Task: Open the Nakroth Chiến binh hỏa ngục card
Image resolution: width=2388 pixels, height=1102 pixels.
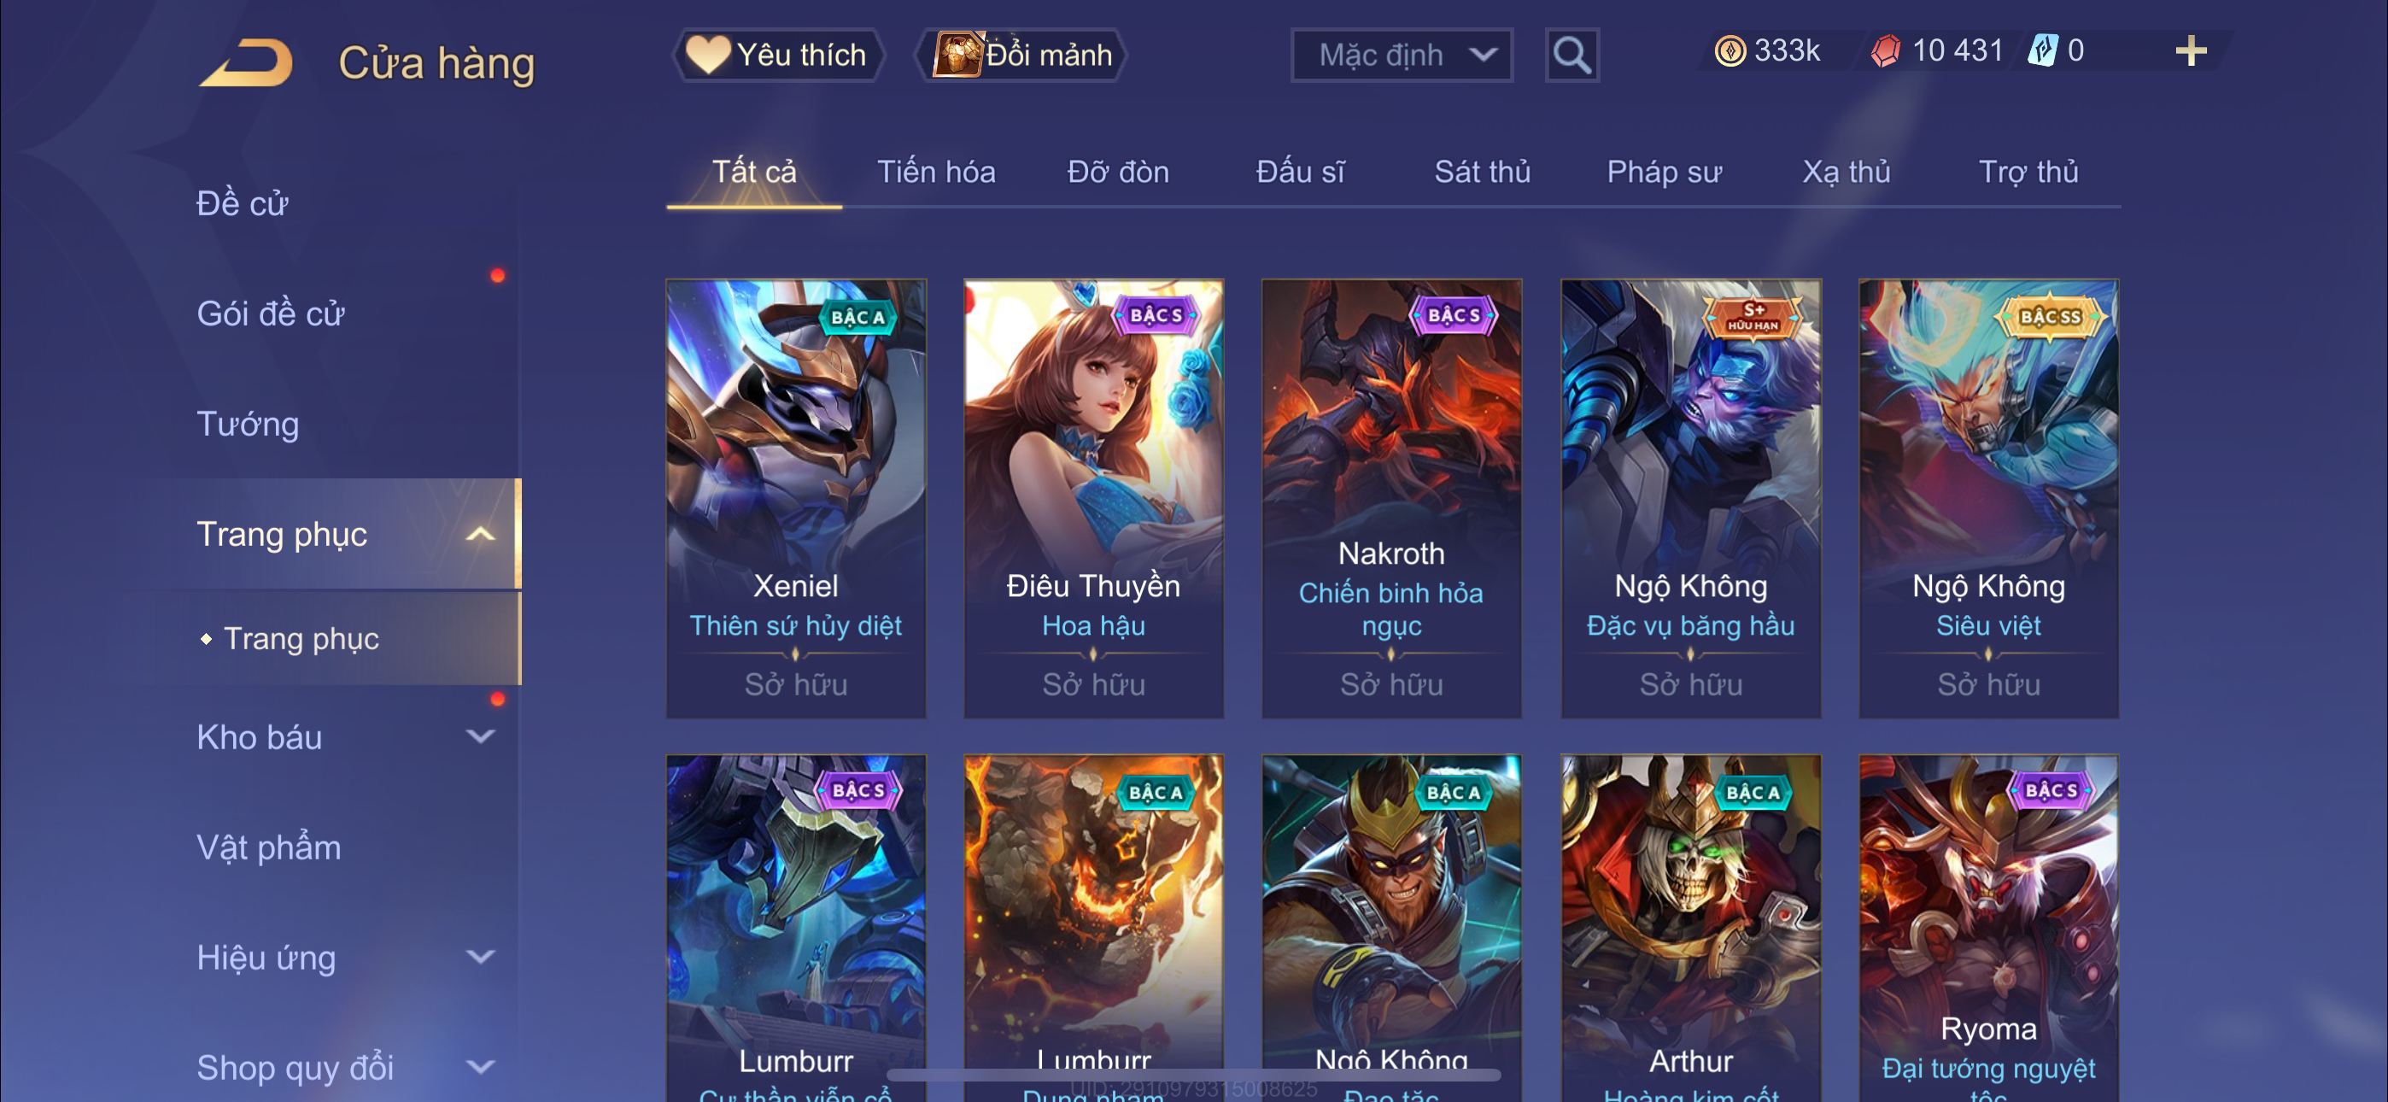Action: 1391,498
